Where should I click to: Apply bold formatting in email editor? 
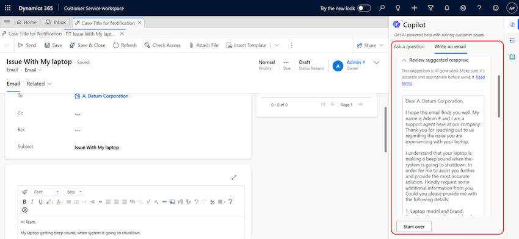[x=24, y=202]
